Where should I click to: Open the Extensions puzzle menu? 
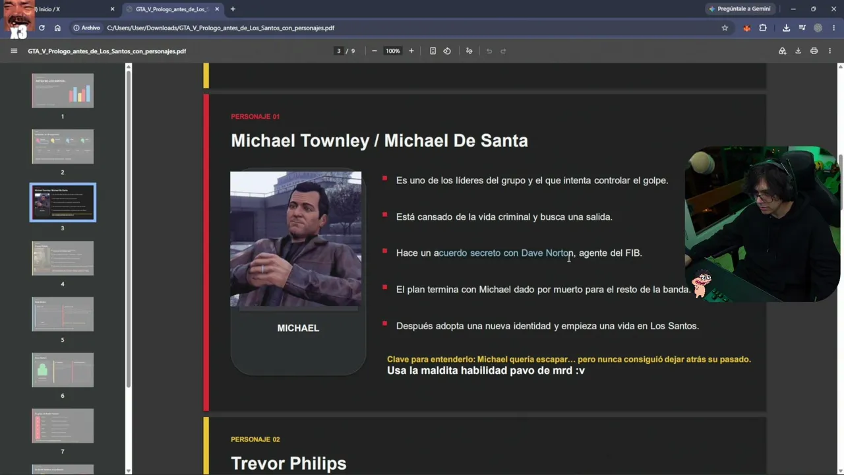(x=763, y=28)
